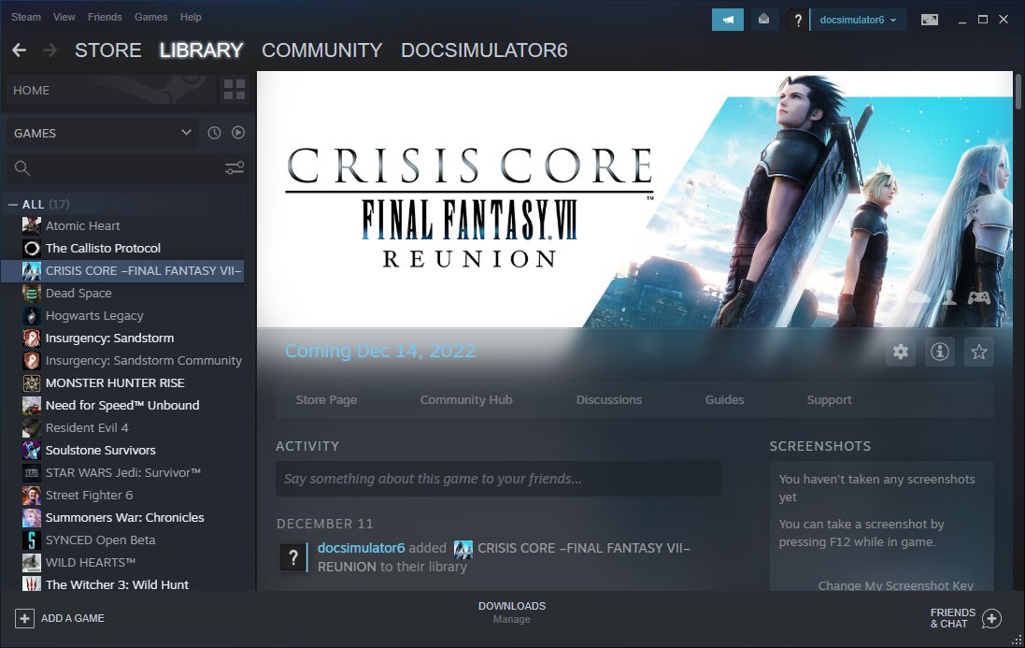The width and height of the screenshot is (1025, 648).
Task: Toggle favorite star for Crisis Core
Action: click(x=979, y=352)
